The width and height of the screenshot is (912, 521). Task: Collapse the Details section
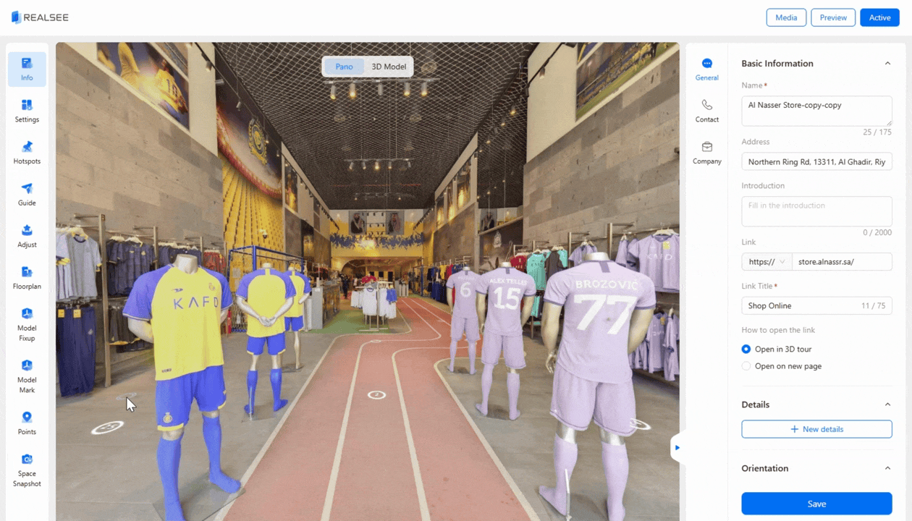[x=887, y=404]
